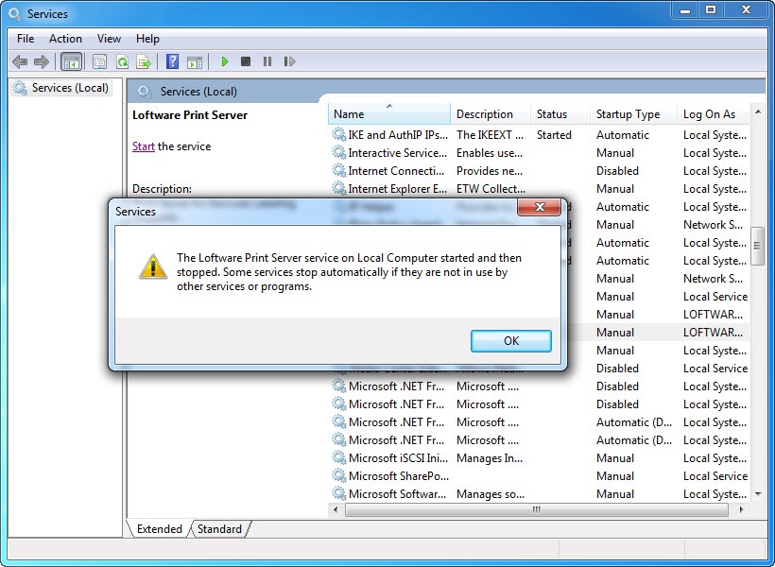
Task: Click the Refresh toolbar icon
Action: point(122,61)
